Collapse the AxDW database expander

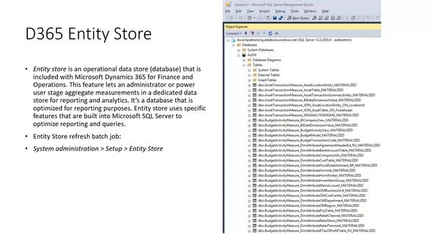239,55
